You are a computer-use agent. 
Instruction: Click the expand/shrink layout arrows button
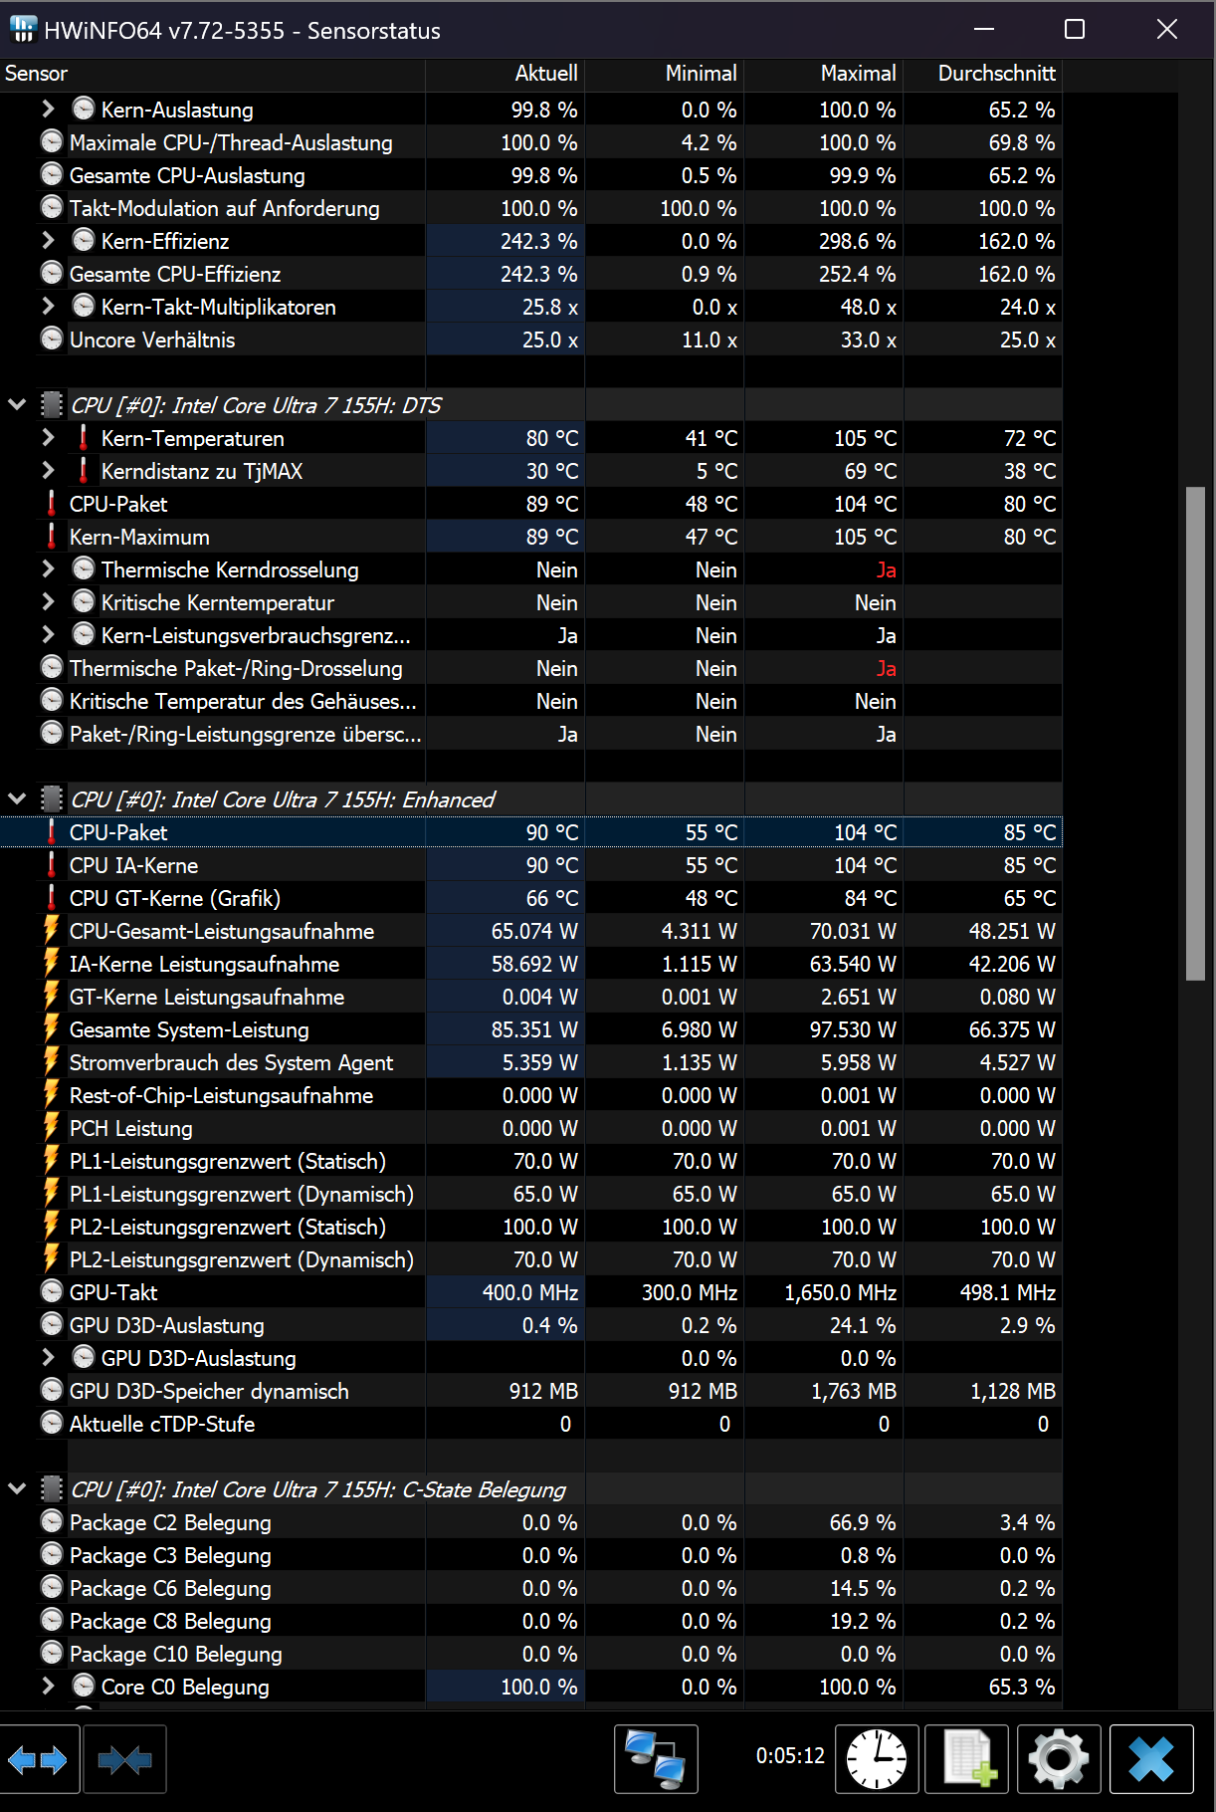38,1760
